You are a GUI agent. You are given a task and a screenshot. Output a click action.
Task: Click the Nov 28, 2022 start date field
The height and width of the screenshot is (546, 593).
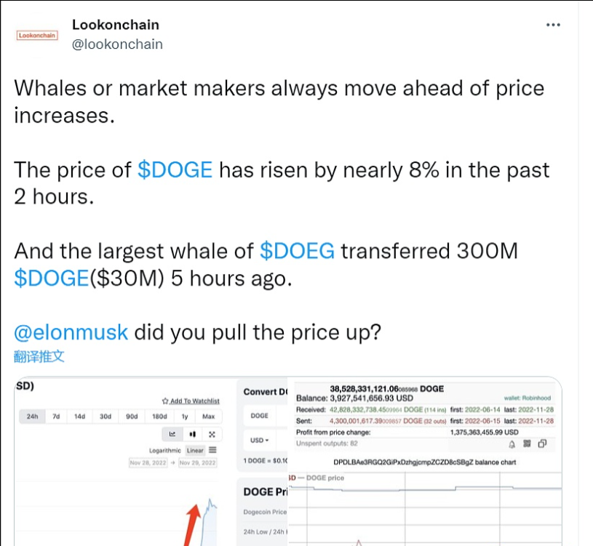148,463
